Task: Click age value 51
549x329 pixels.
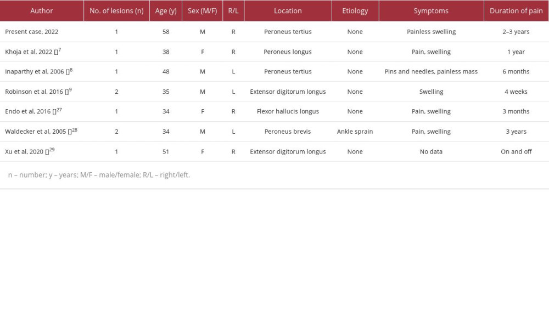Action: [166, 151]
